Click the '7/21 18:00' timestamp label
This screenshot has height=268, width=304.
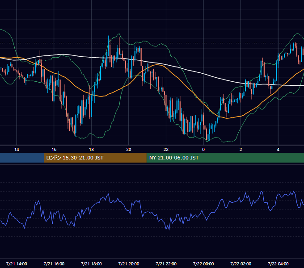[91, 264]
